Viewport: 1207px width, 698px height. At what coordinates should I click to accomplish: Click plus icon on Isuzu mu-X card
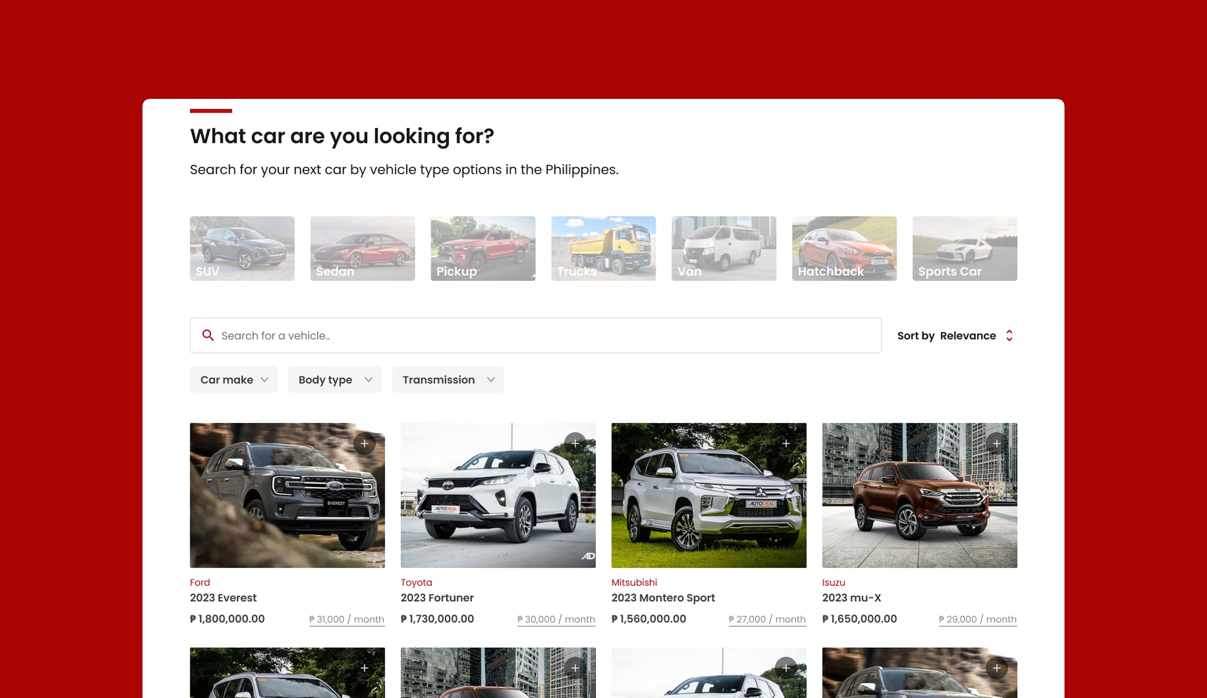(x=997, y=443)
